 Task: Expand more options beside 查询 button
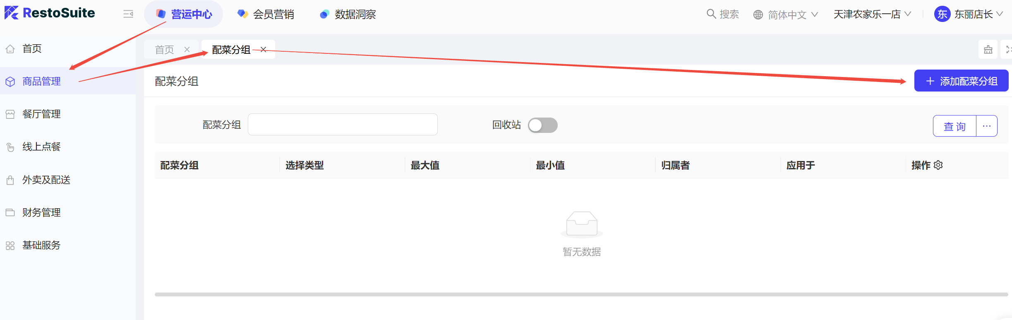pyautogui.click(x=987, y=126)
